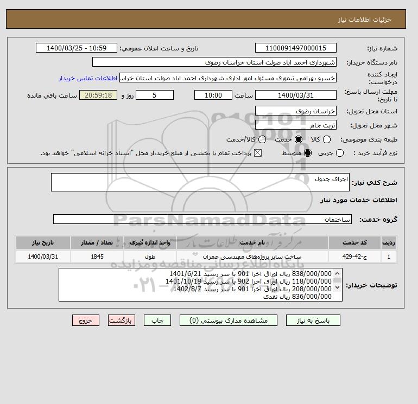
Task: Click the تعداد / مقدار column header
Action: tap(97, 242)
